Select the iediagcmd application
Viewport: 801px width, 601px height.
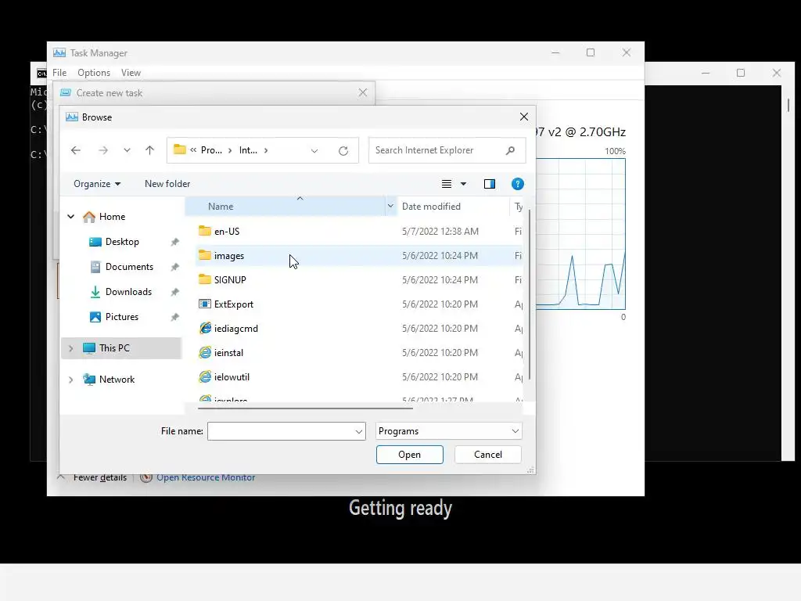(236, 329)
